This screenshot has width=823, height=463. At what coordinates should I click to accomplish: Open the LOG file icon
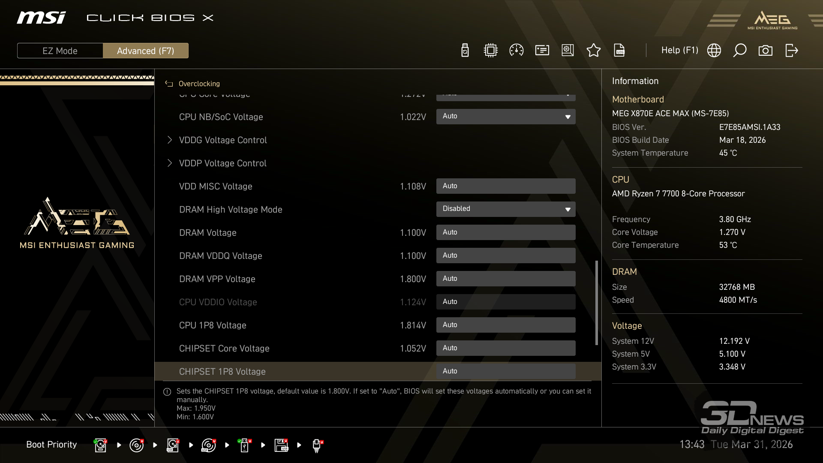pyautogui.click(x=619, y=51)
